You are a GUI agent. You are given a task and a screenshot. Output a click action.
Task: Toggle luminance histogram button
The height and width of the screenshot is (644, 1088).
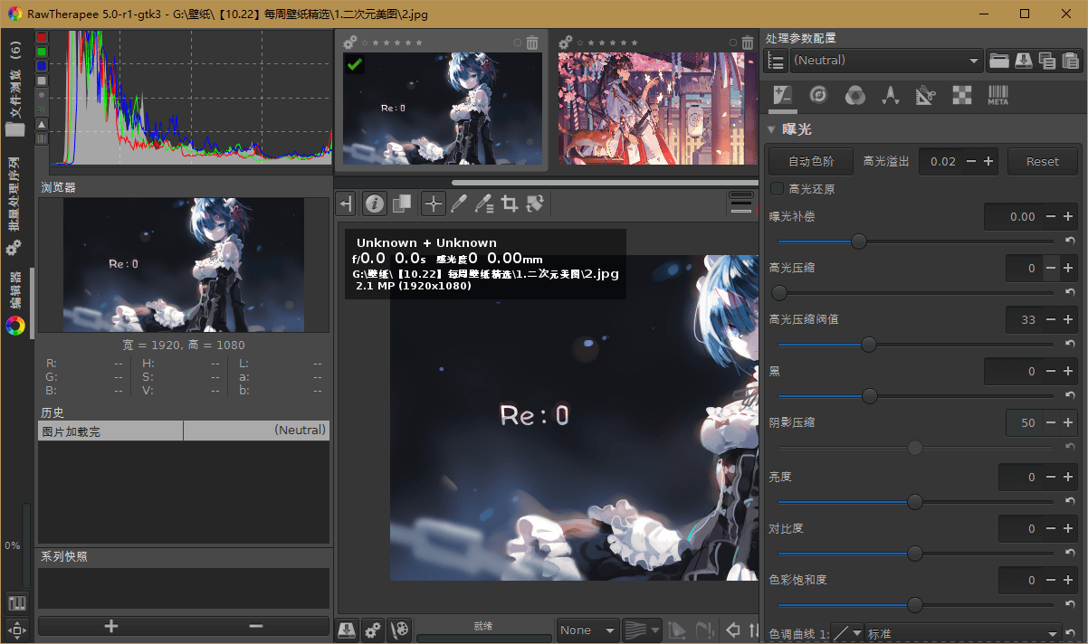(42, 80)
